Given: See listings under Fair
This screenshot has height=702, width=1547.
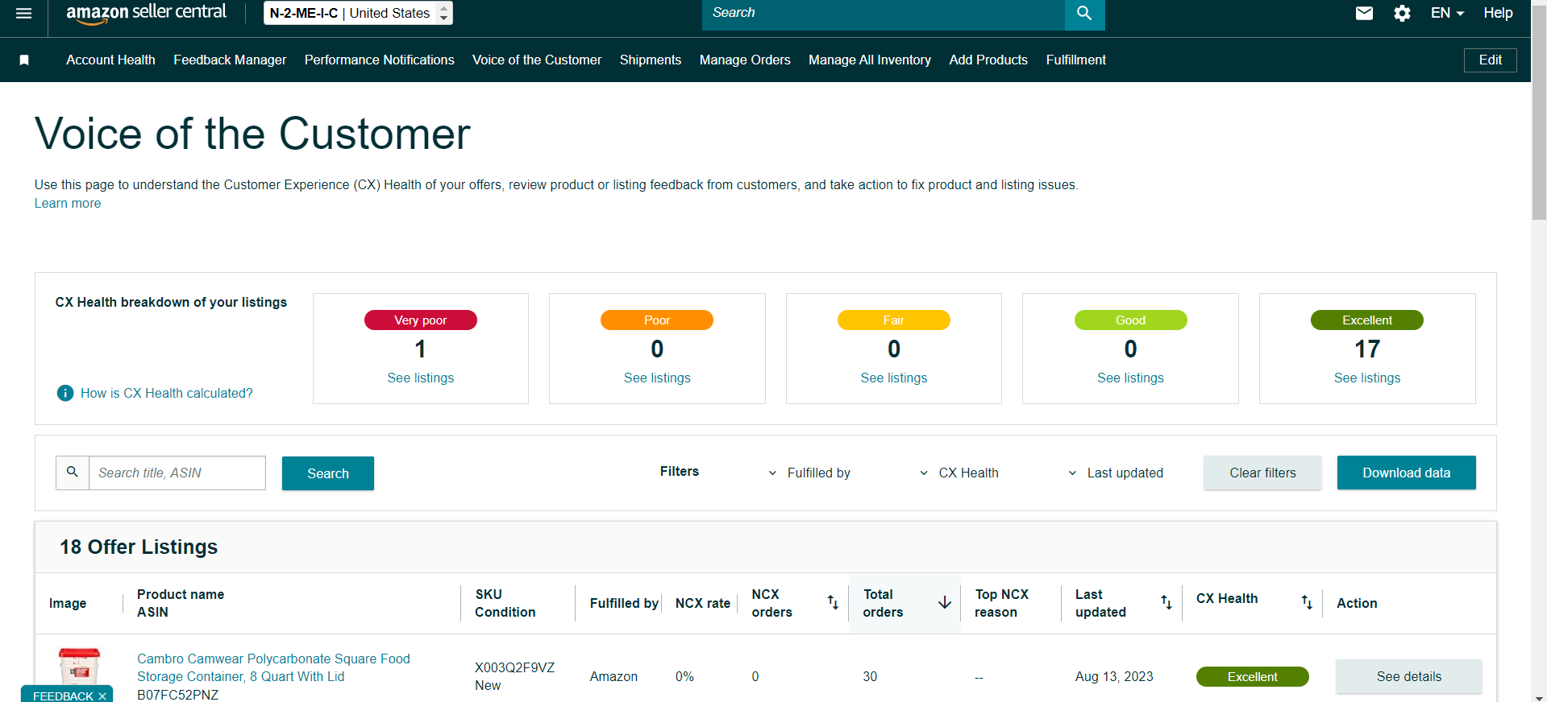Looking at the screenshot, I should coord(894,378).
